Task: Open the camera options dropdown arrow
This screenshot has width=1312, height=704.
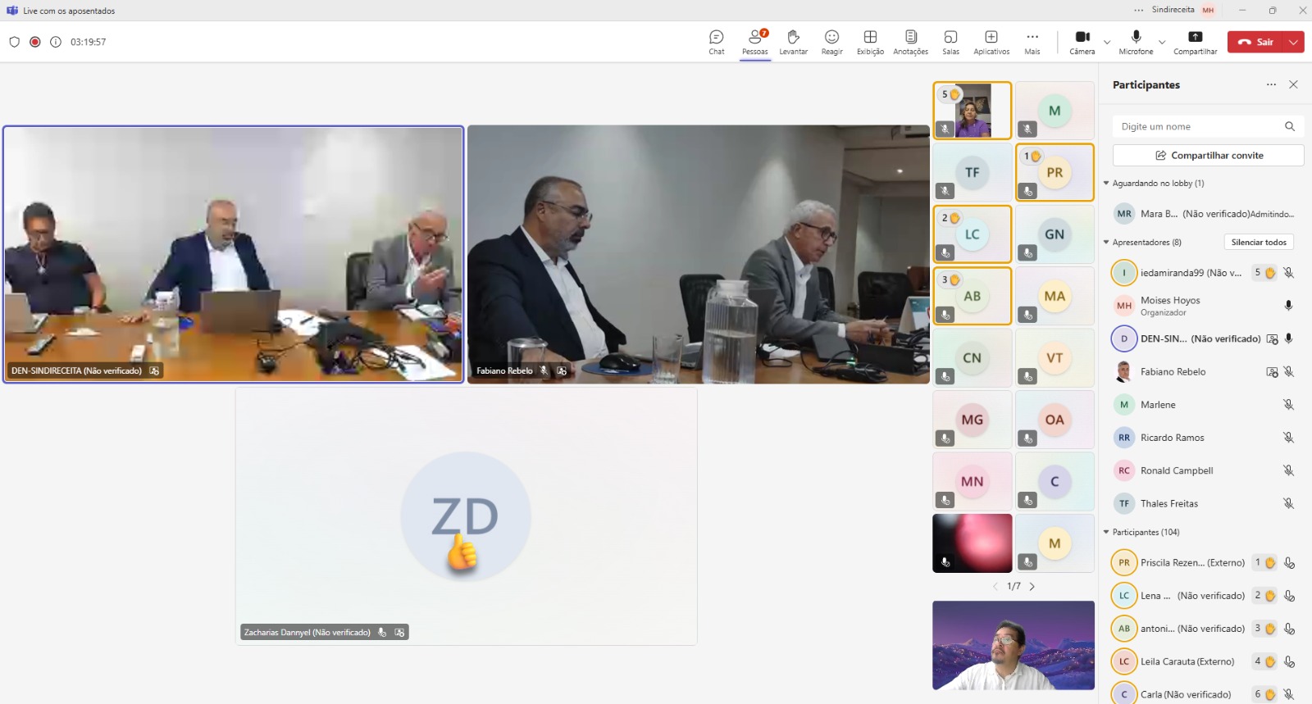Action: coord(1107,42)
